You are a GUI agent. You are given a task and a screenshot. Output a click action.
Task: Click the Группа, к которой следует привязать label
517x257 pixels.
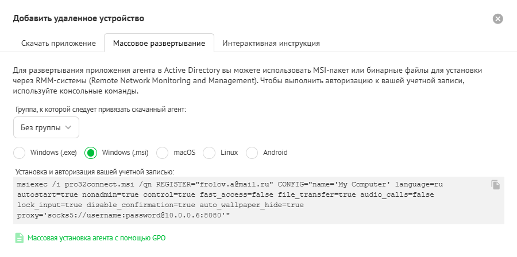point(100,108)
